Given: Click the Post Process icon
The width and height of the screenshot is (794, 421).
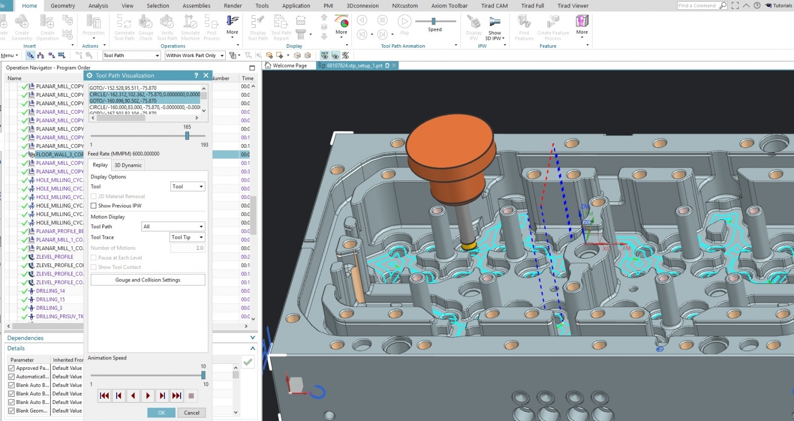Looking at the screenshot, I should pyautogui.click(x=211, y=22).
